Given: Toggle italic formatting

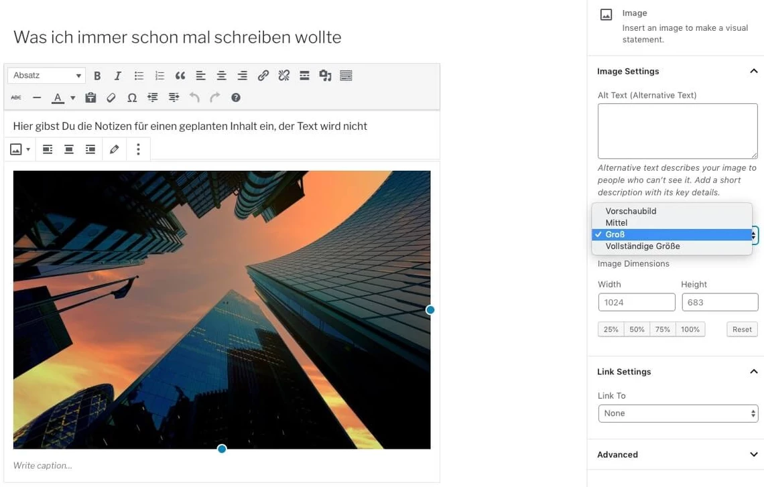Looking at the screenshot, I should tap(117, 76).
